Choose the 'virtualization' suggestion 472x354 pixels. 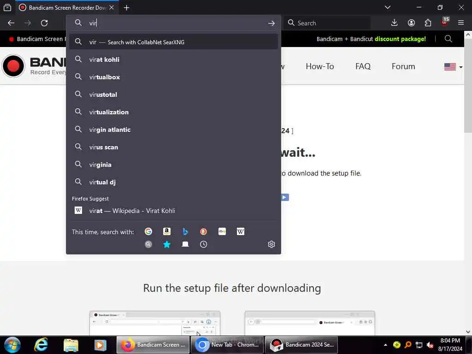173,112
